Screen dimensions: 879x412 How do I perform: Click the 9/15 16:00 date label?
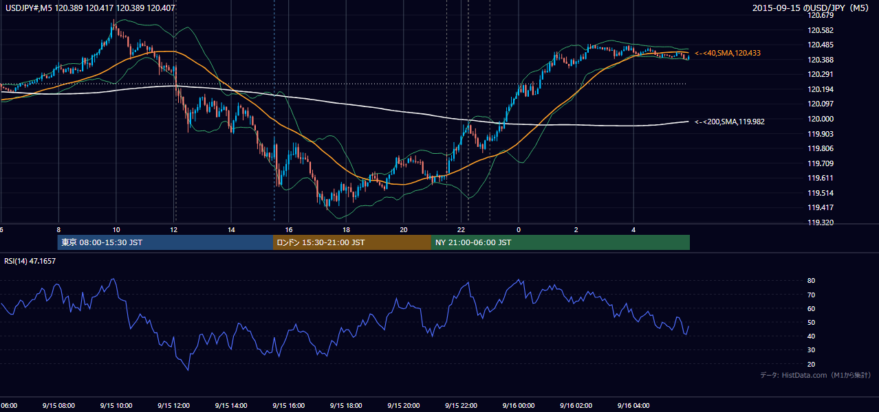point(288,405)
